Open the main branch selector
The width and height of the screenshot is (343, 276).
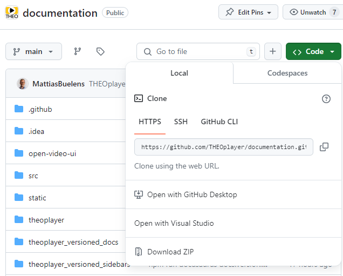click(33, 51)
